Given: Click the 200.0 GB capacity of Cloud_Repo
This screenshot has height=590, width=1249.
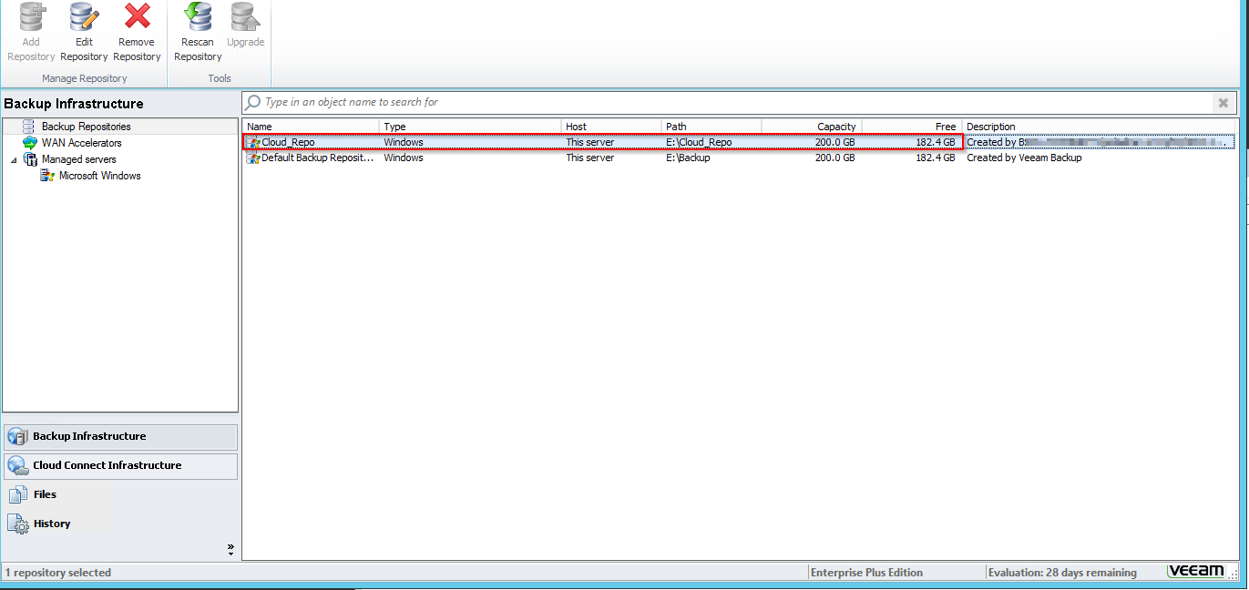Looking at the screenshot, I should tap(835, 142).
